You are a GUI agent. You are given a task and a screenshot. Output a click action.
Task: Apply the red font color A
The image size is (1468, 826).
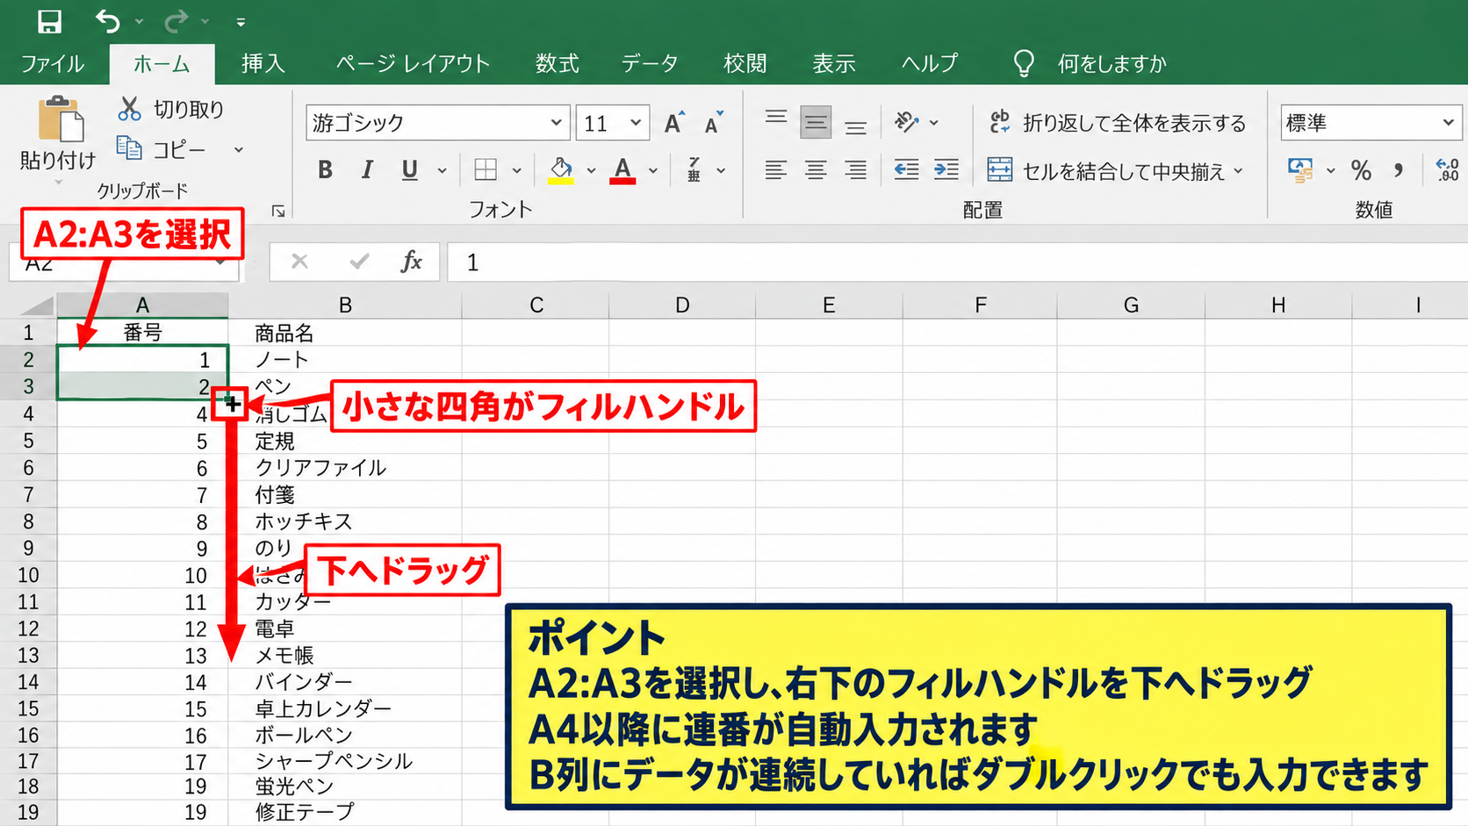coord(623,169)
